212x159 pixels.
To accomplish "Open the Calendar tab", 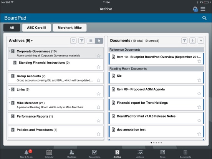I will (49, 154).
